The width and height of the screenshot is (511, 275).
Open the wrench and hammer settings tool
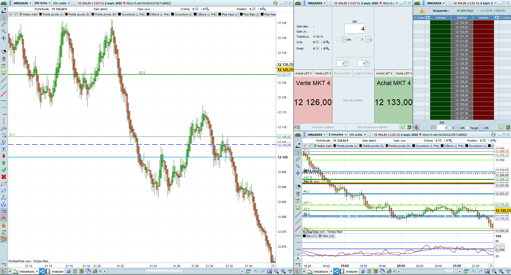[x=4, y=52]
